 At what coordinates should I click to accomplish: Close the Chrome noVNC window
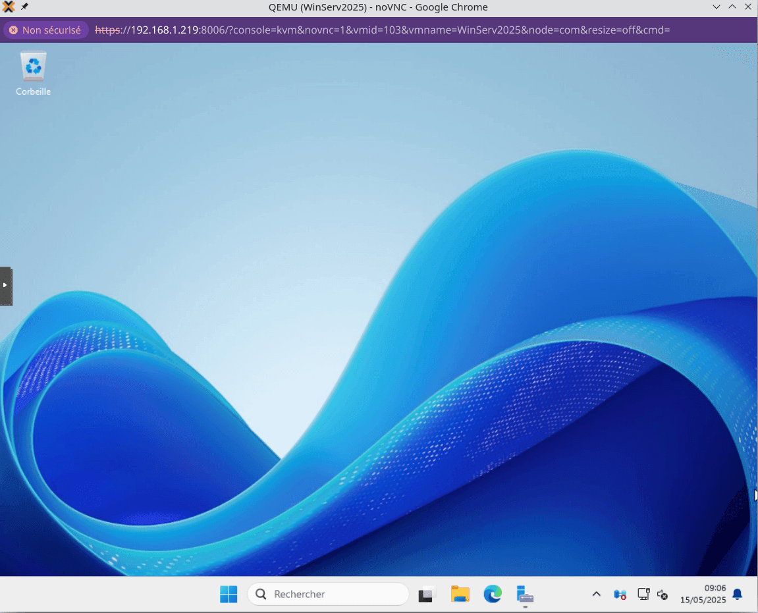pos(748,7)
